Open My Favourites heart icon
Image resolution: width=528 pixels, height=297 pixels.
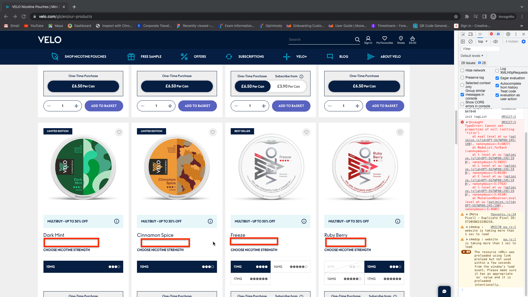click(384, 38)
